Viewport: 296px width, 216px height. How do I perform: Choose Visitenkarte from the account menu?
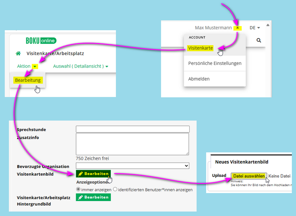coord(200,48)
